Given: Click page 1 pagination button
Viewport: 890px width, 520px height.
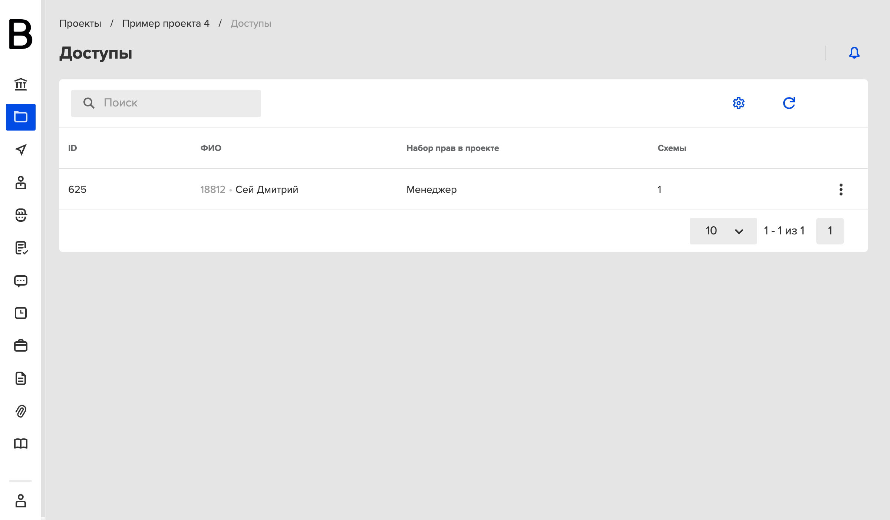Looking at the screenshot, I should (830, 231).
